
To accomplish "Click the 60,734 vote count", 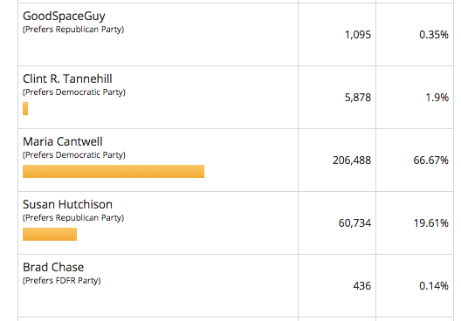I will point(354,223).
